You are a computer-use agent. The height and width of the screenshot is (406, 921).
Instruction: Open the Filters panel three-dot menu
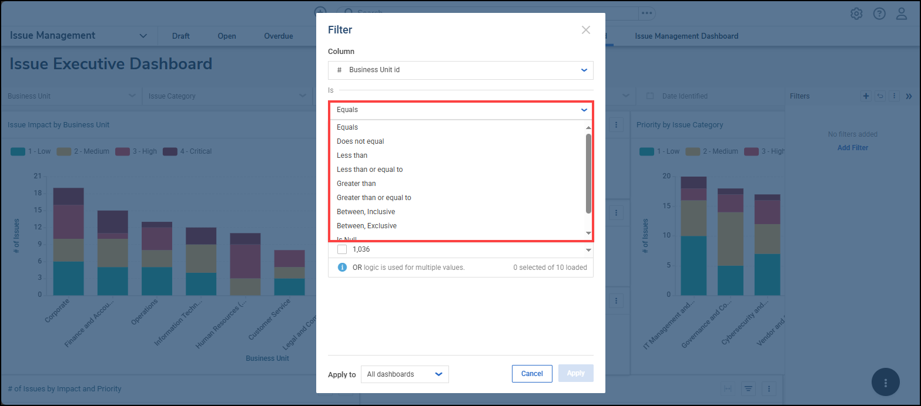tap(893, 96)
